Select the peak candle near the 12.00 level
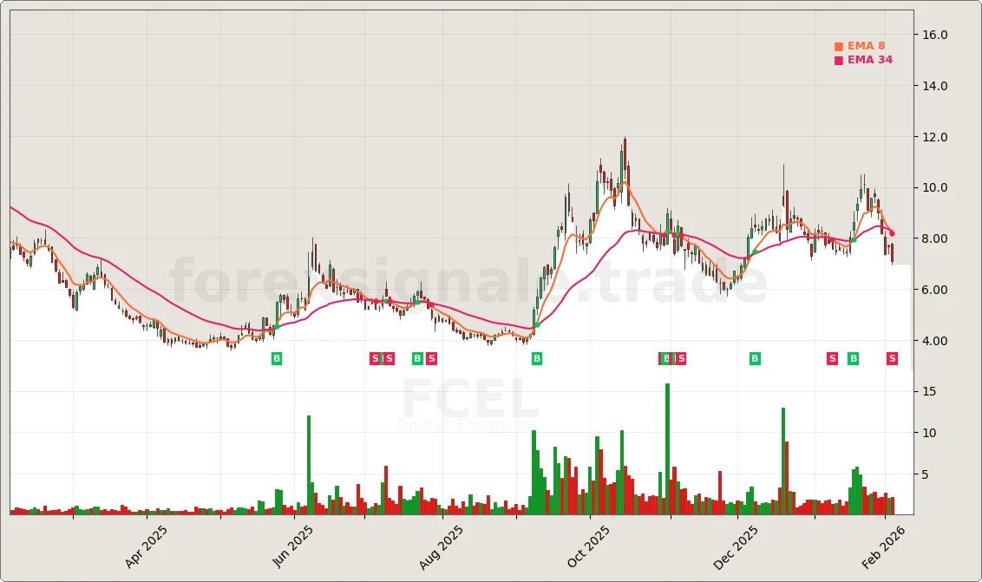This screenshot has height=582, width=982. coord(625,152)
